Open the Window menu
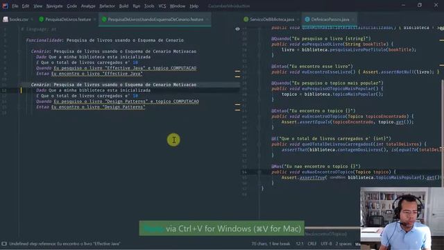This screenshot has width=444, height=250. 178,6
